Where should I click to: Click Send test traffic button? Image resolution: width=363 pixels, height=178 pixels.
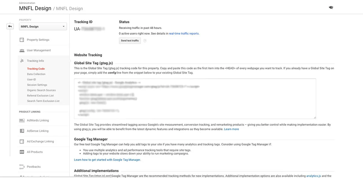pos(130,41)
